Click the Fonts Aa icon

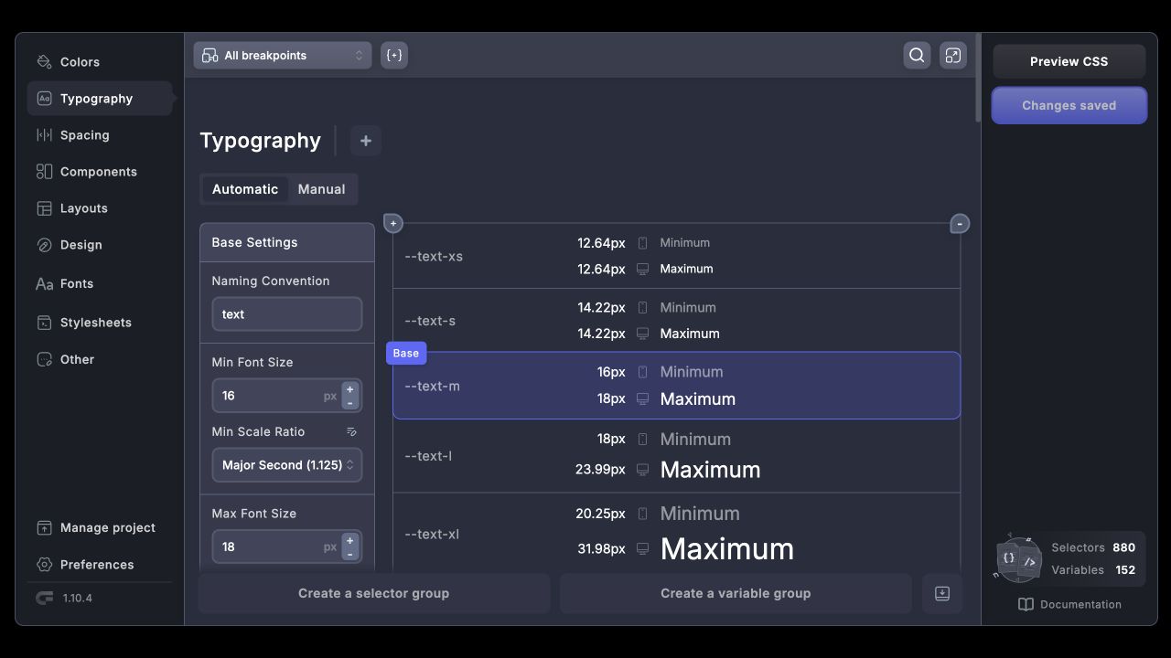click(44, 284)
